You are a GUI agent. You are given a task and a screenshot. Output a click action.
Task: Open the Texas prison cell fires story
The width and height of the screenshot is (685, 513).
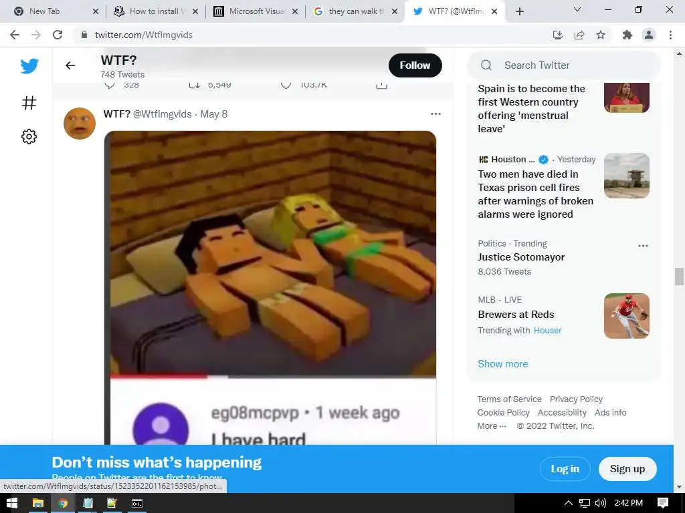[536, 194]
